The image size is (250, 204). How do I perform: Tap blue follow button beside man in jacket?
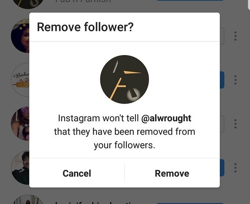click(222, 168)
